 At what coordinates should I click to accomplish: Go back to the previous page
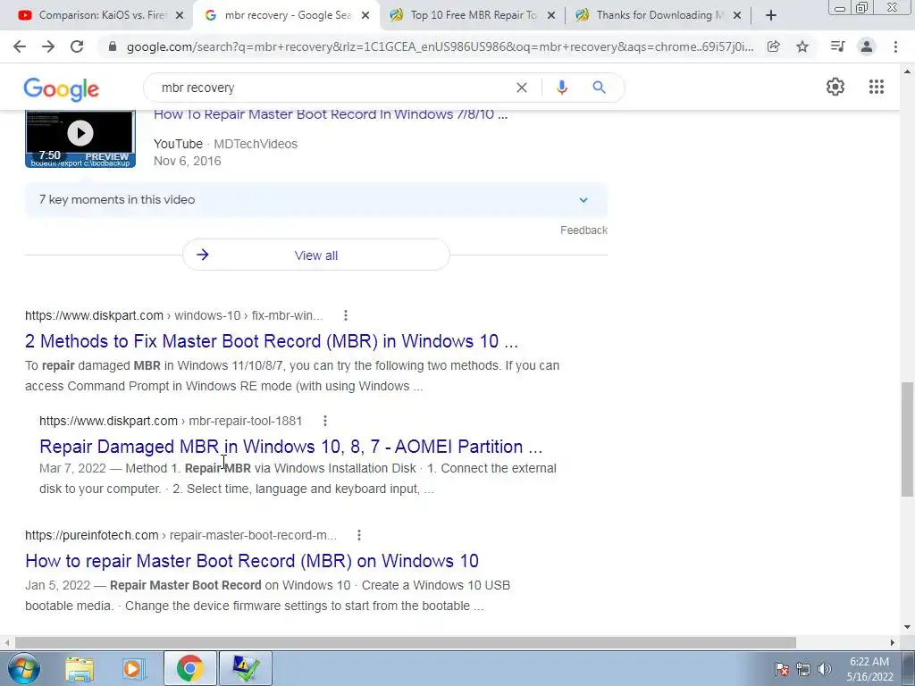click(20, 46)
